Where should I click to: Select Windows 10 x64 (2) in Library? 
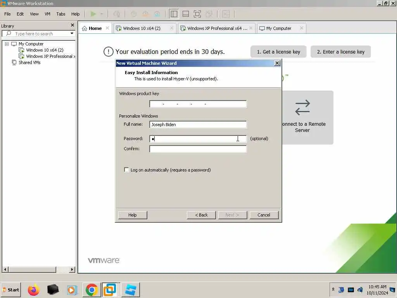(x=45, y=50)
